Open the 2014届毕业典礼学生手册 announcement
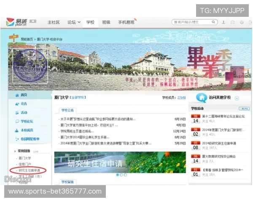Screen dimensions: 253x202 [x=85, y=137]
